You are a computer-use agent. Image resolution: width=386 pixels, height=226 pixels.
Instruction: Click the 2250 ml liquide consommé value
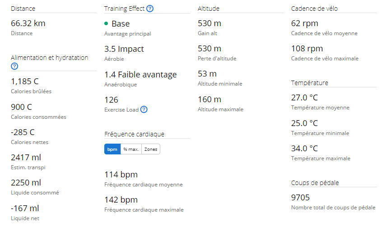26,183
